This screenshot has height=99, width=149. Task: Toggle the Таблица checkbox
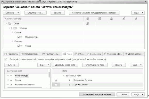[12, 28]
